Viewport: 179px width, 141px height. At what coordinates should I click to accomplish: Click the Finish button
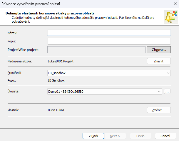(140, 136)
